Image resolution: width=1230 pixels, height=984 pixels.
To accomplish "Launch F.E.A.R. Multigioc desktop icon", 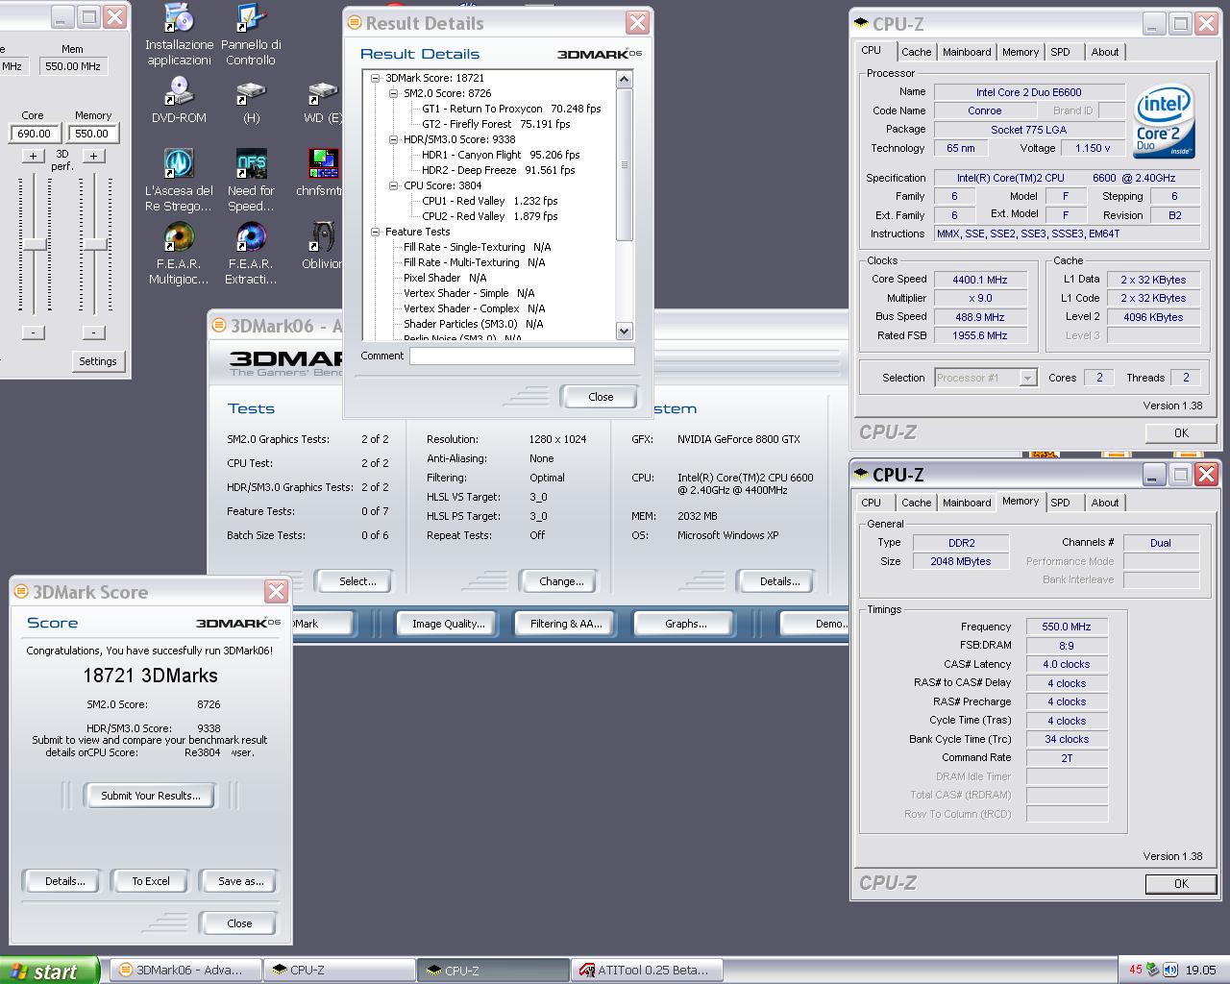I will click(179, 254).
